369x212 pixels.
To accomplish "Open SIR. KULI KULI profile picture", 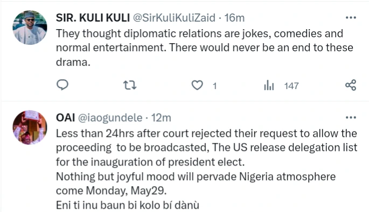I will coord(30,28).
